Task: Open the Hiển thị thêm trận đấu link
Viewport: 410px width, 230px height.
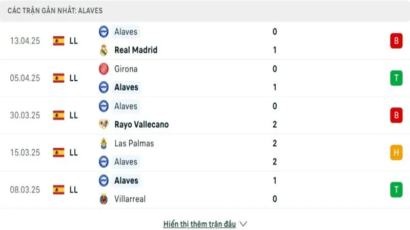Action: (199, 224)
